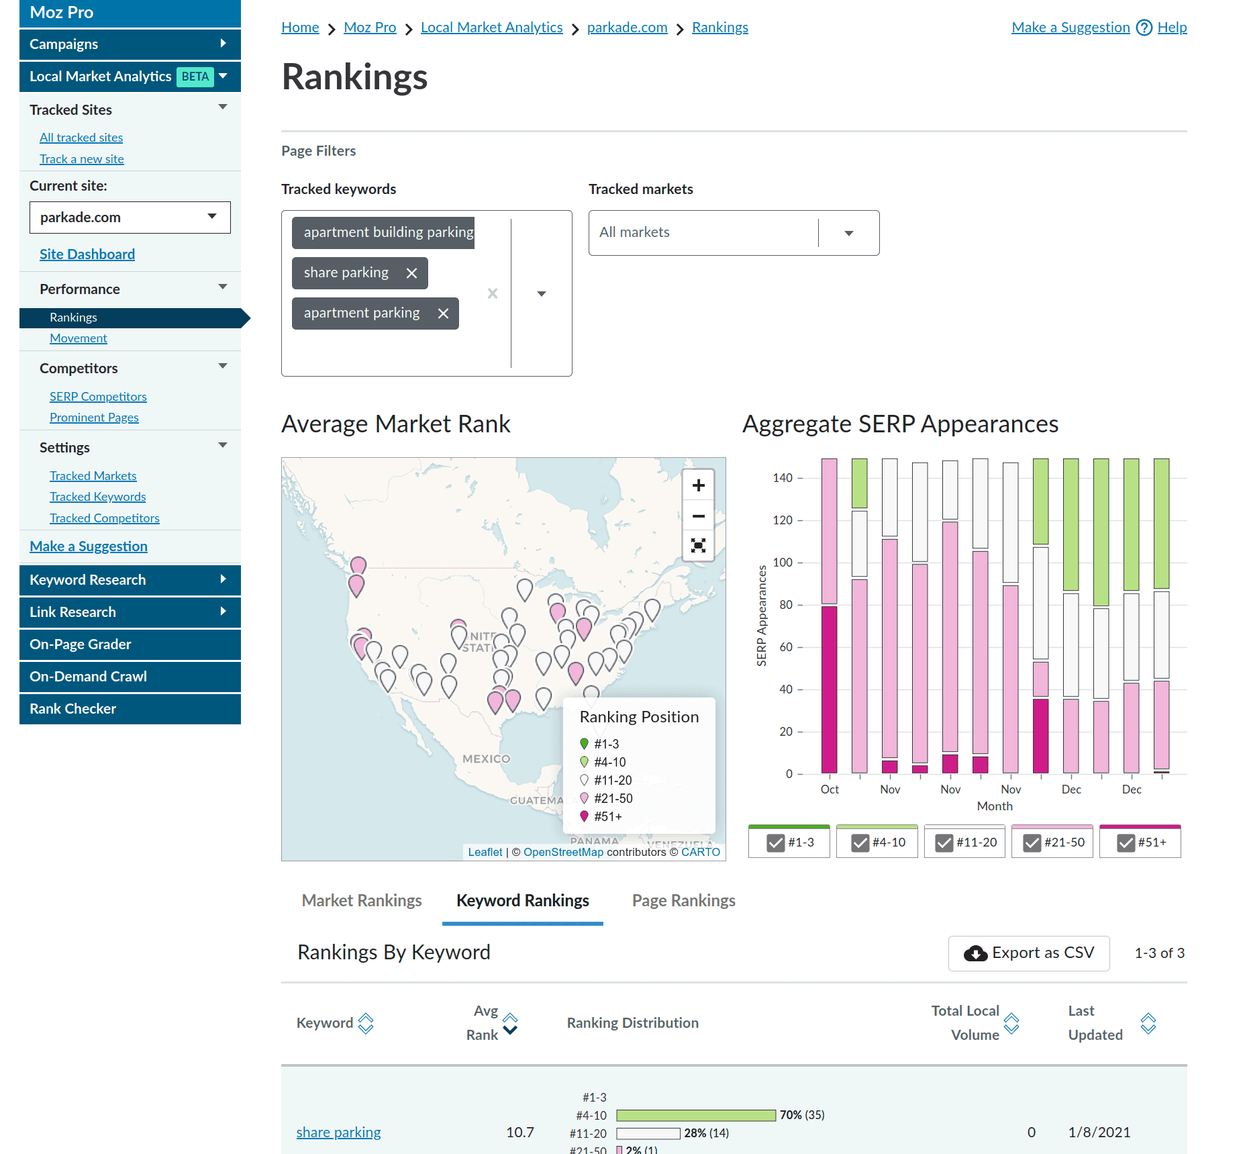Toggle the #1-3 rank checkbox
Viewport: 1243px width, 1154px height.
pos(776,843)
